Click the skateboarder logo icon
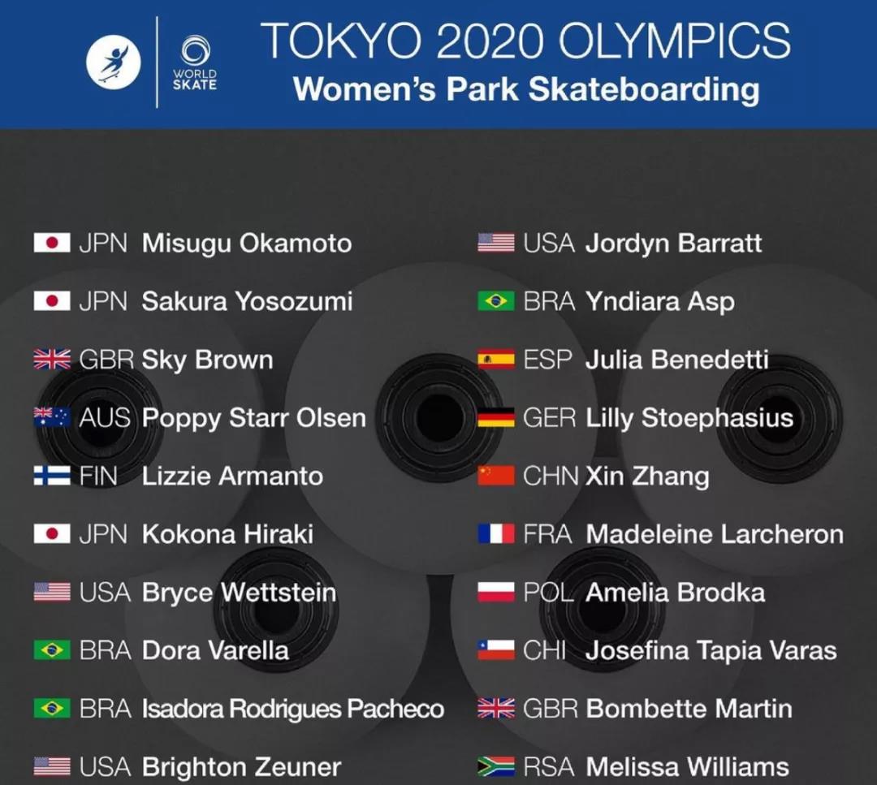Screen dimensions: 877x785 (x=114, y=62)
